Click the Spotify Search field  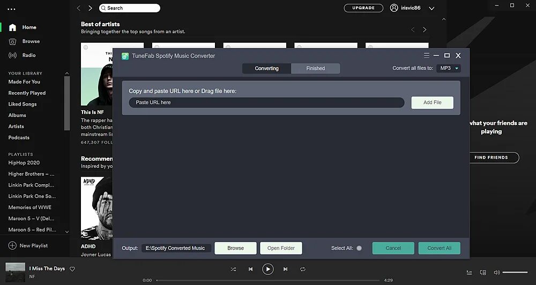pyautogui.click(x=130, y=8)
